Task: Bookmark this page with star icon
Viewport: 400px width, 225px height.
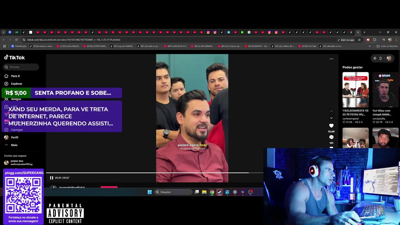Action: [x=359, y=40]
